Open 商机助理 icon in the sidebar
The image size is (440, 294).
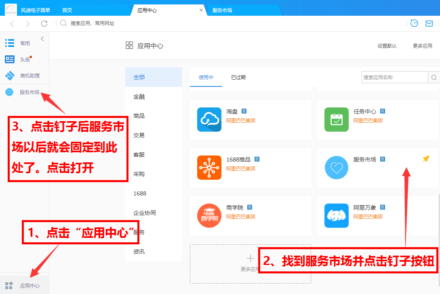(x=10, y=76)
